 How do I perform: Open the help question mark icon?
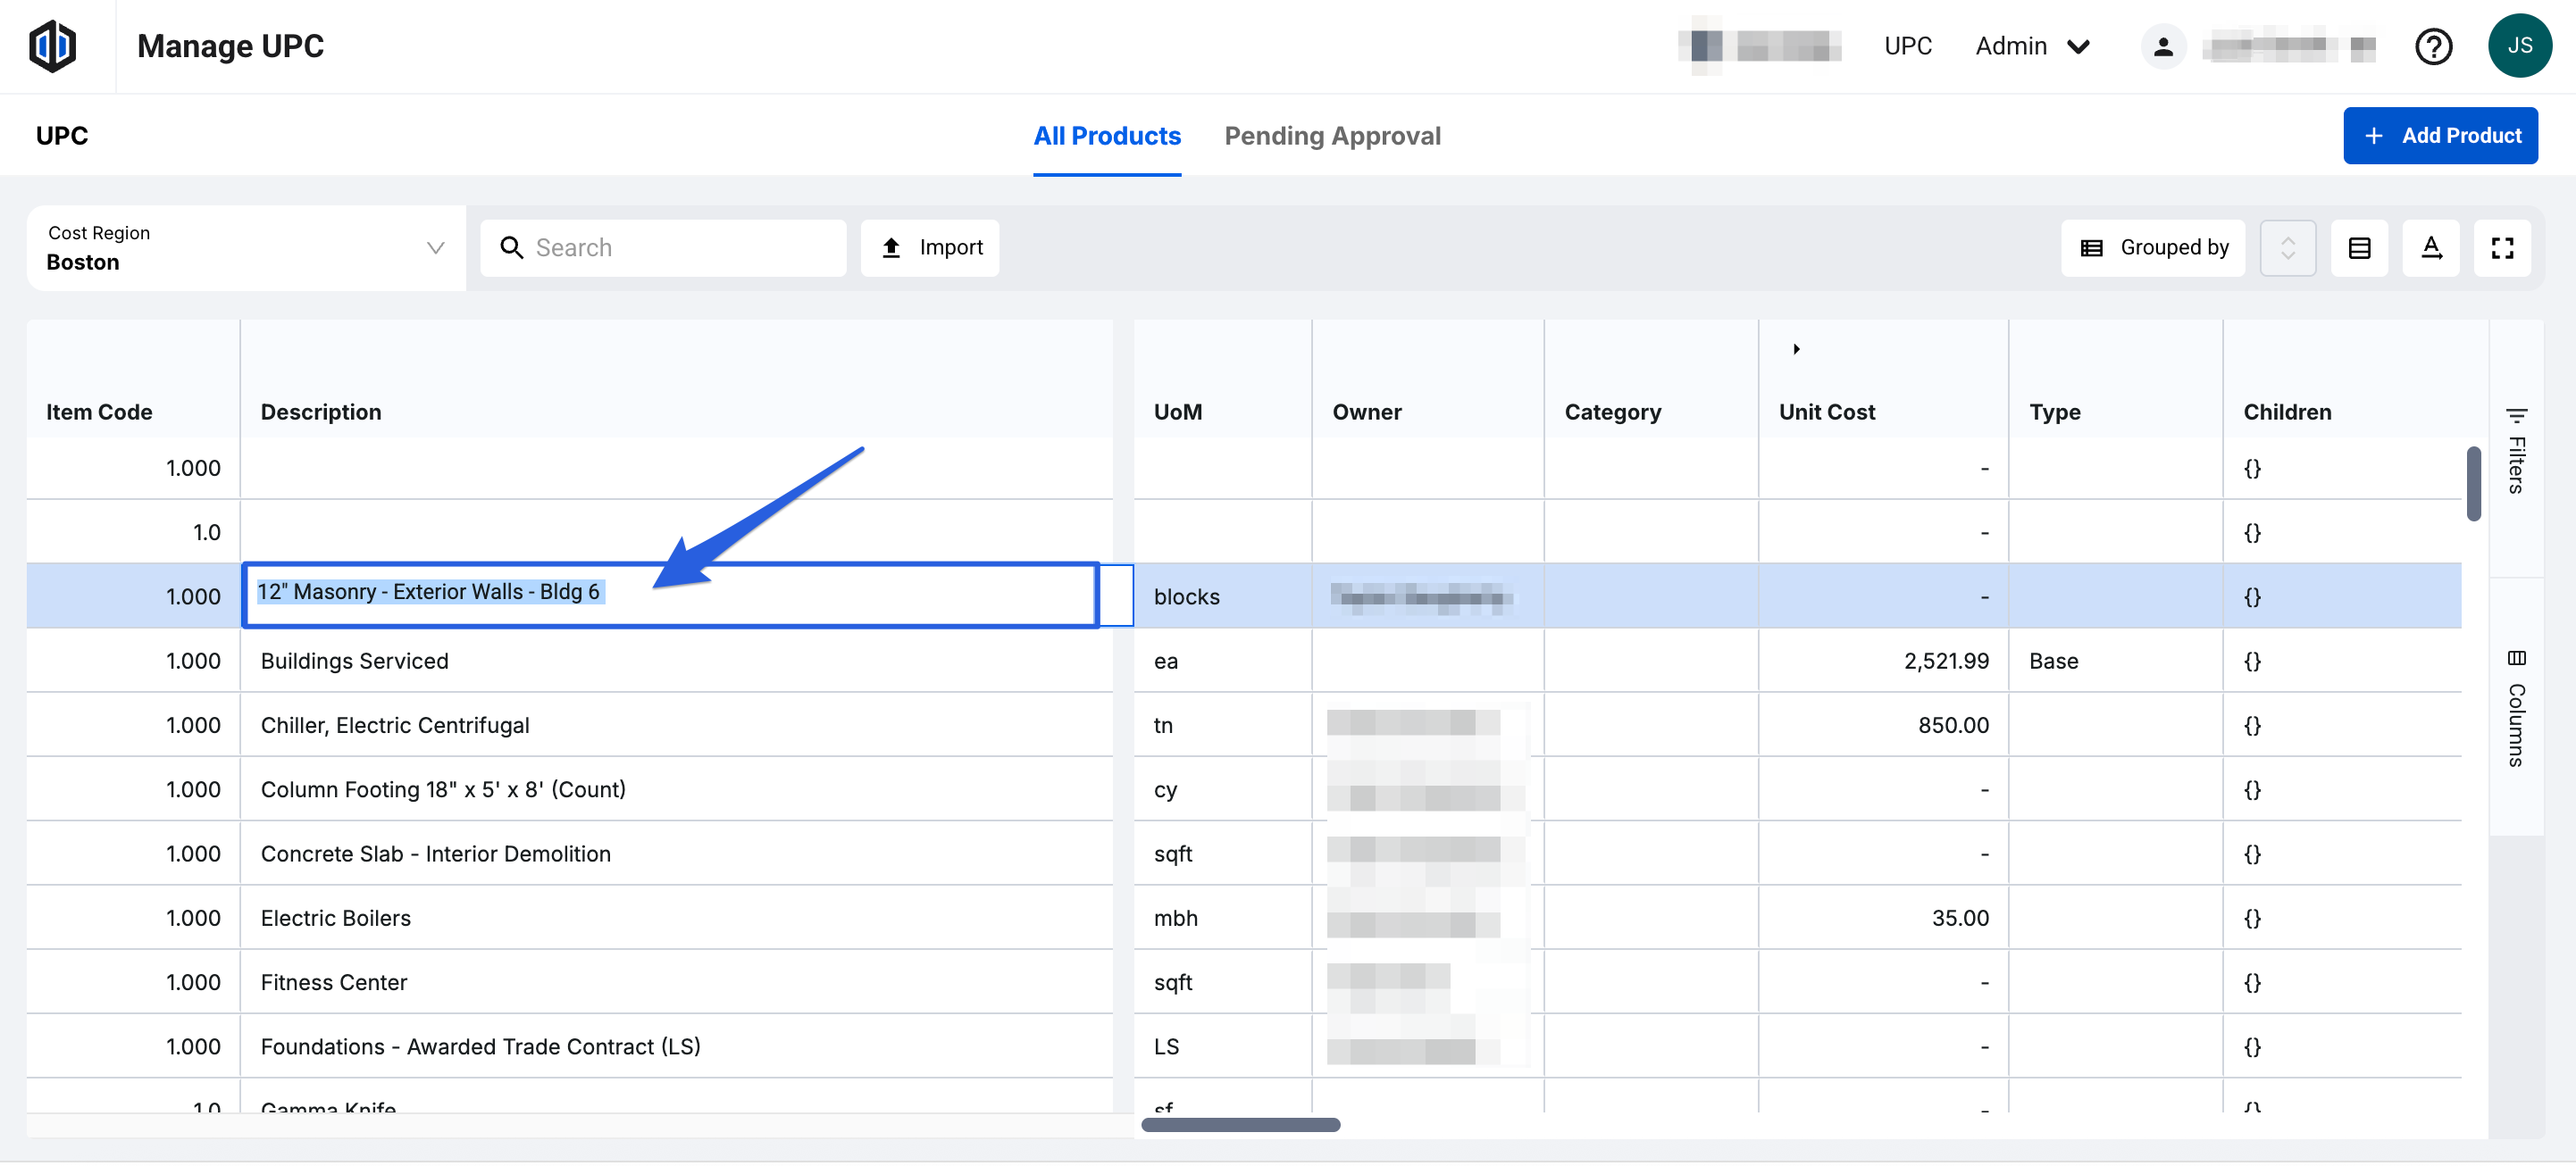[x=2432, y=46]
